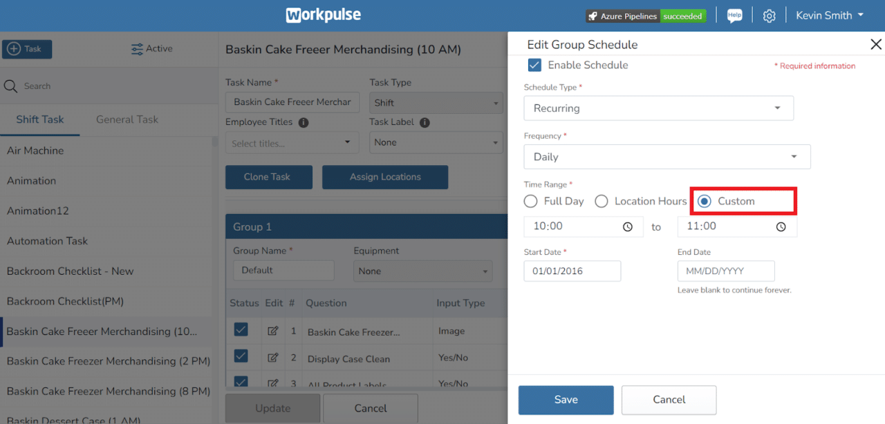Select the Custom time range radio
Screen dimensions: 885x424
point(705,202)
